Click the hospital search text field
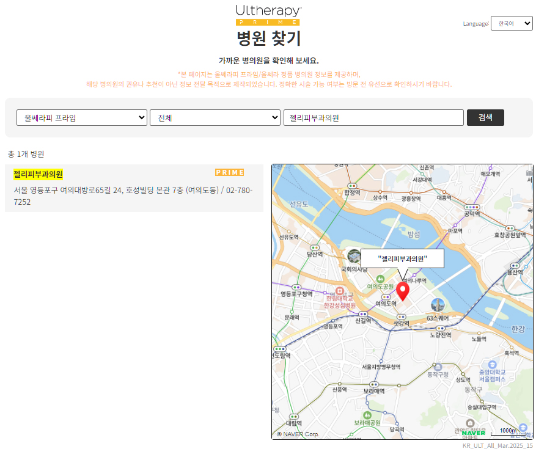Image resolution: width=536 pixels, height=457 pixels. click(373, 118)
